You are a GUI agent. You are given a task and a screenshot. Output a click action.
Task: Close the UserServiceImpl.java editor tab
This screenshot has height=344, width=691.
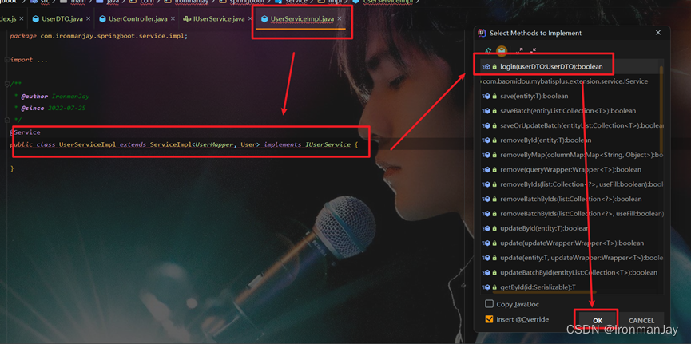point(340,19)
